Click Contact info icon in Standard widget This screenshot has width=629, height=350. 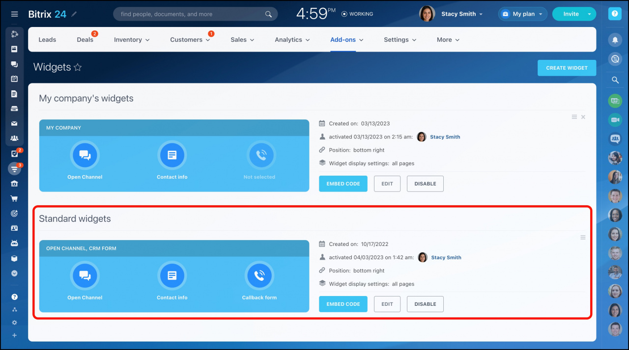(172, 276)
